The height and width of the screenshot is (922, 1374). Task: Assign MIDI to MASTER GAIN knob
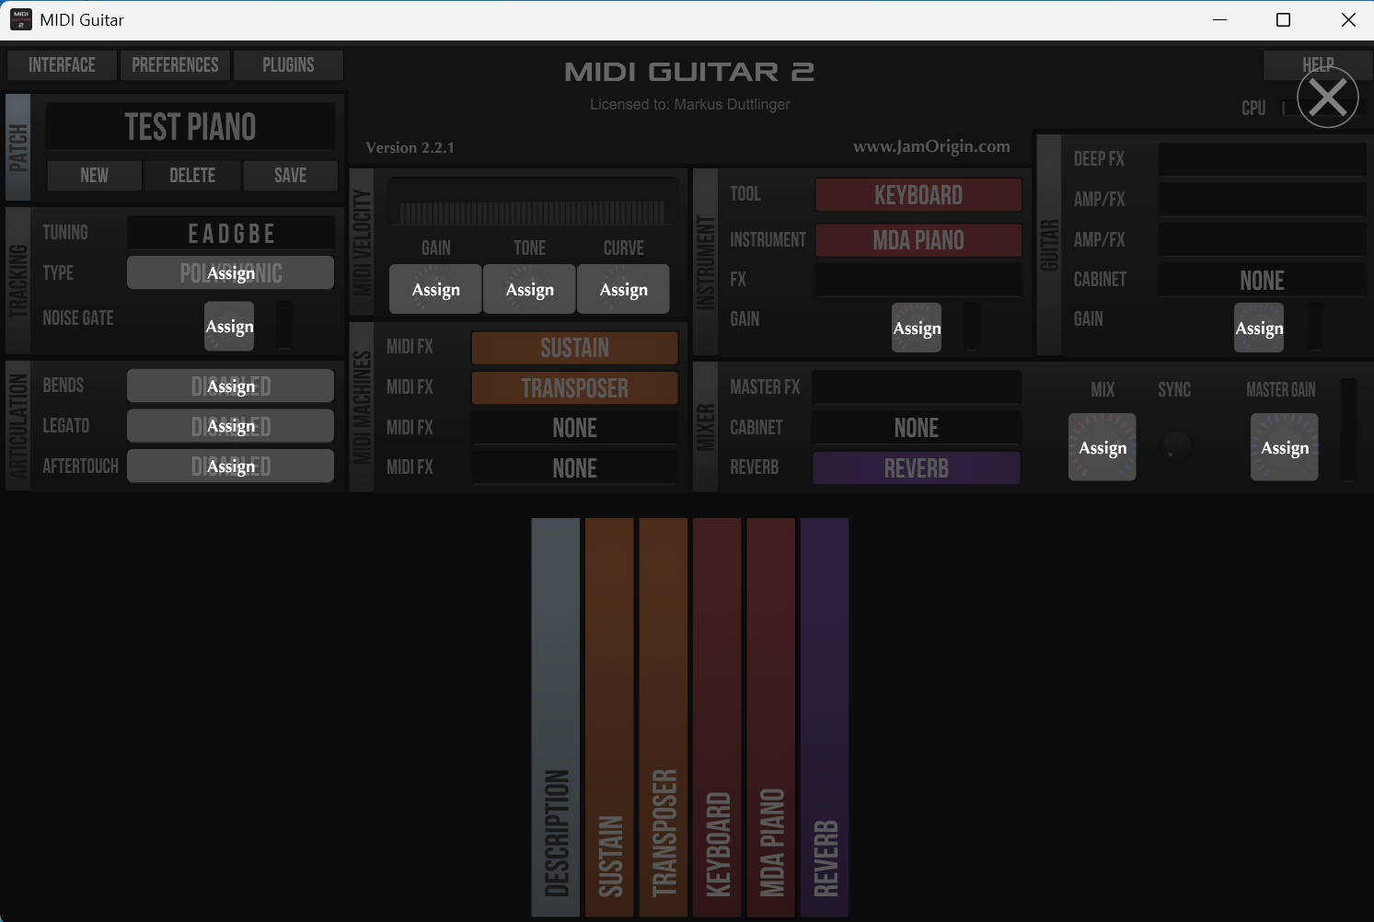click(1285, 447)
